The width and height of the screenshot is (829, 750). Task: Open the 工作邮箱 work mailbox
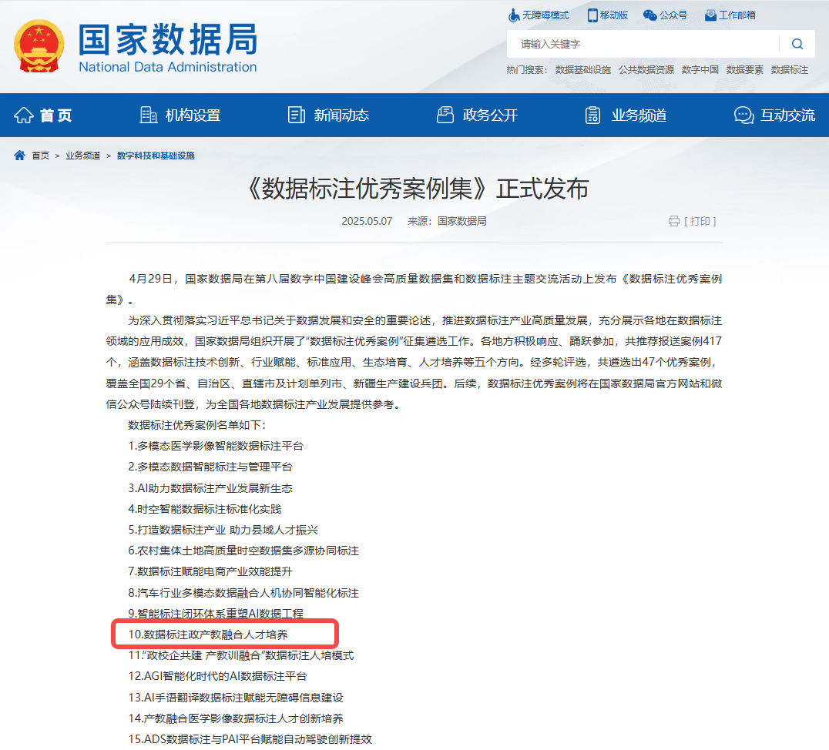tap(729, 15)
